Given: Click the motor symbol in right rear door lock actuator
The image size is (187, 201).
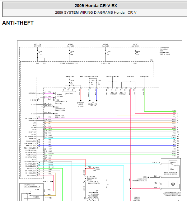Looking at the screenshot, I should coord(173,184).
